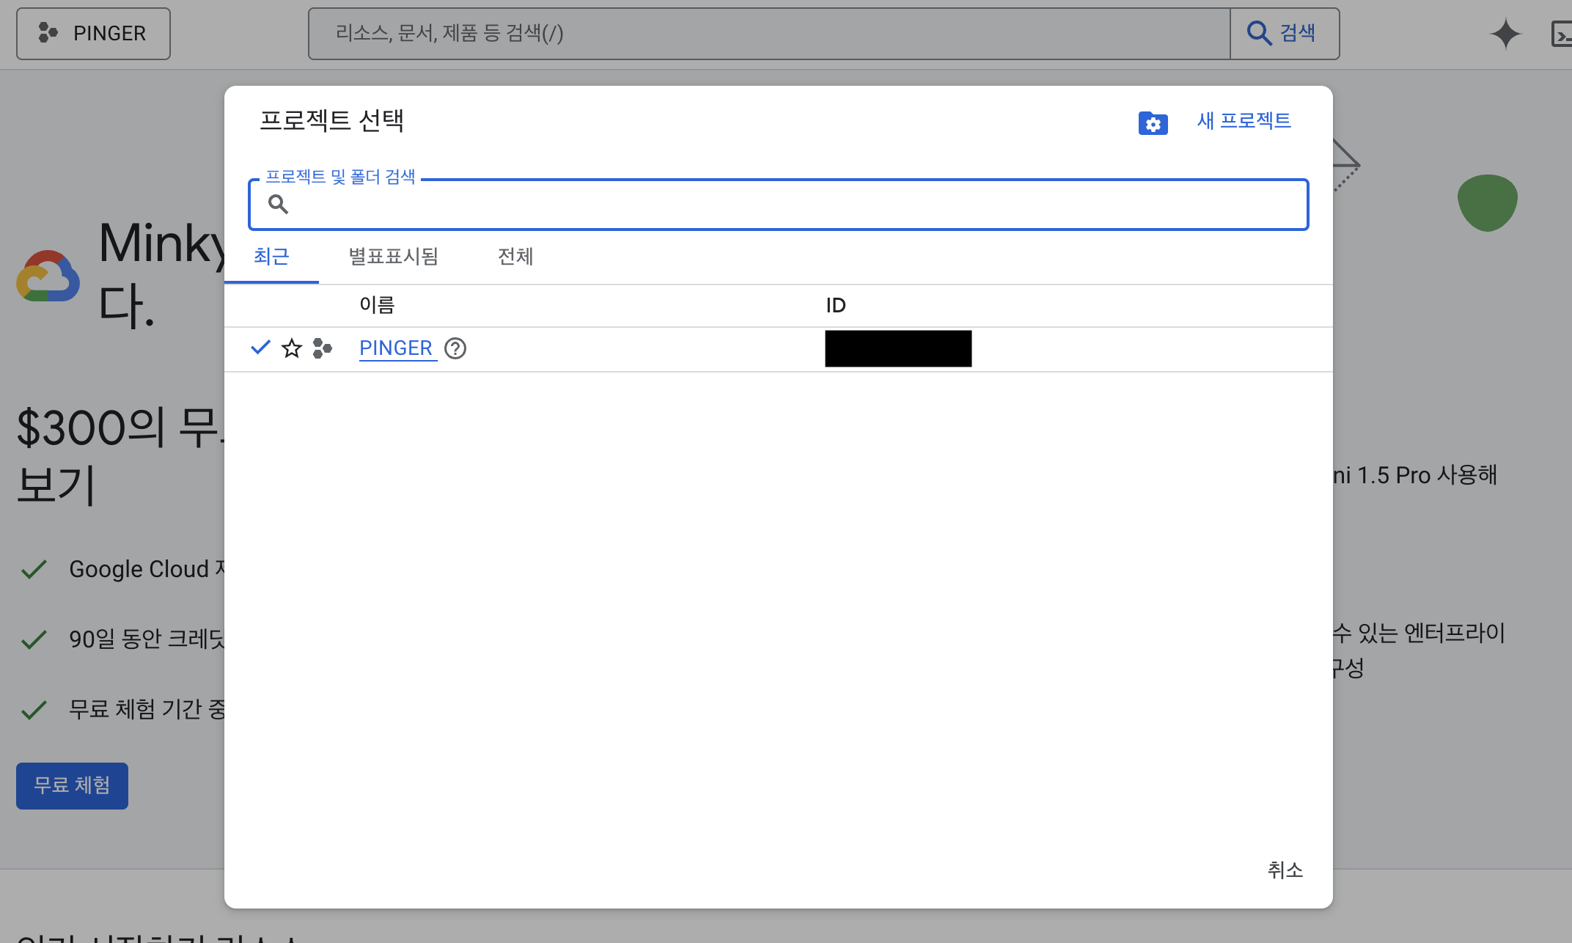Image resolution: width=1572 pixels, height=943 pixels.
Task: Select the 최근 tab
Action: (271, 257)
